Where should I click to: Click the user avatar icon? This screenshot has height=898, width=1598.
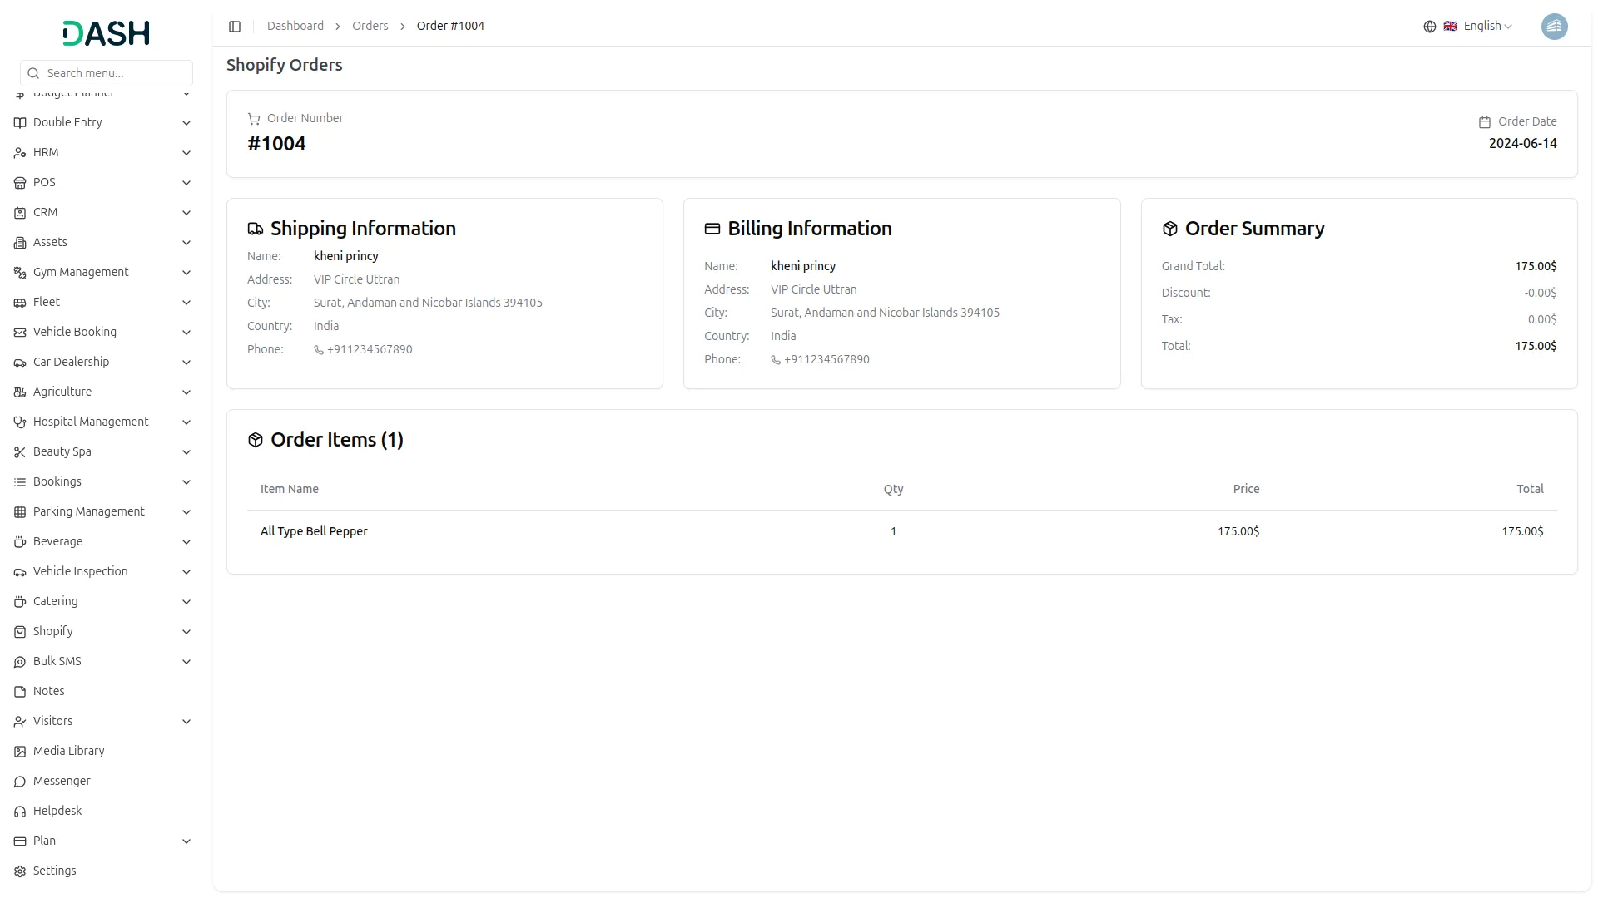click(x=1554, y=27)
